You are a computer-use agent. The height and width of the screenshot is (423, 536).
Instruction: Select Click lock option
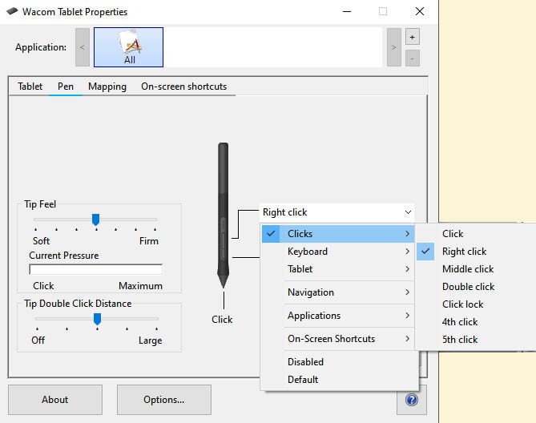pos(476,304)
